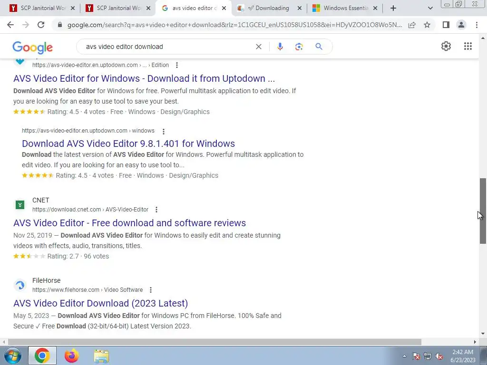Open the Google apps grid
The image size is (487, 365).
pyautogui.click(x=468, y=46)
